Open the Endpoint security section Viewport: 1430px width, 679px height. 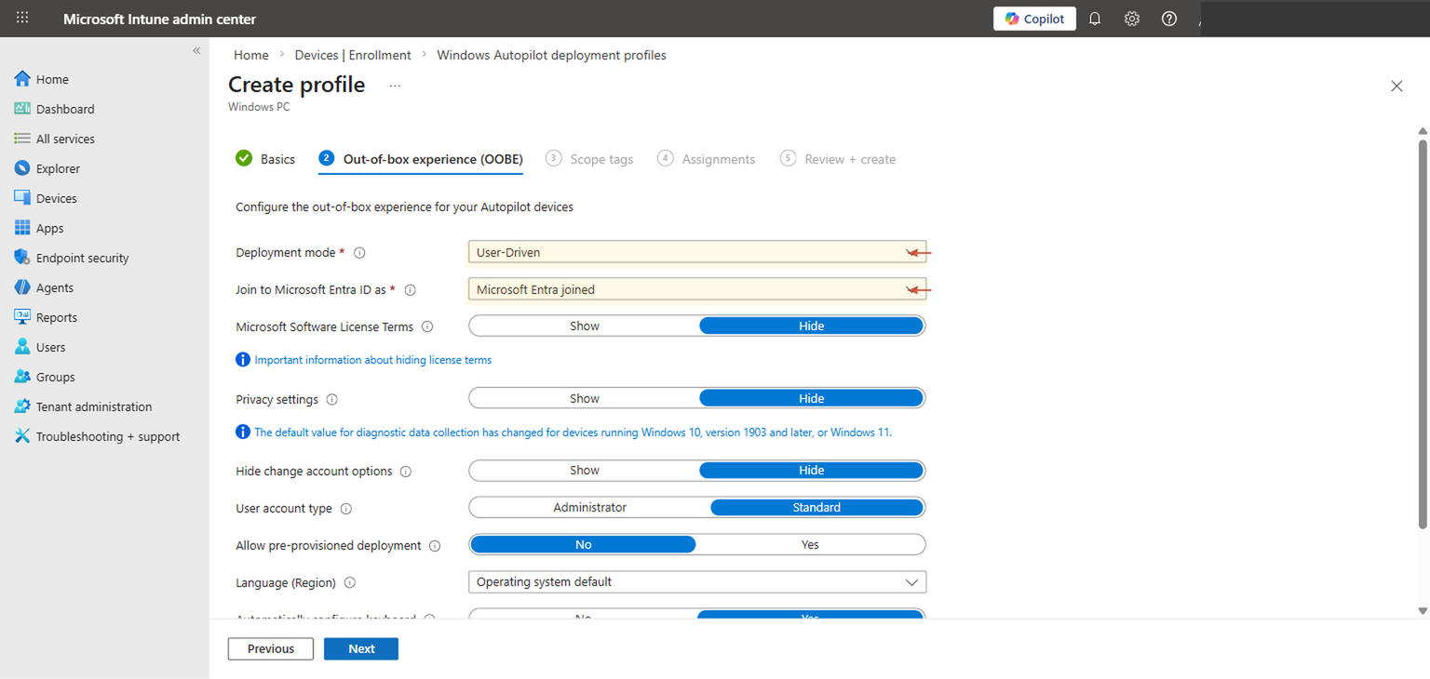click(84, 257)
